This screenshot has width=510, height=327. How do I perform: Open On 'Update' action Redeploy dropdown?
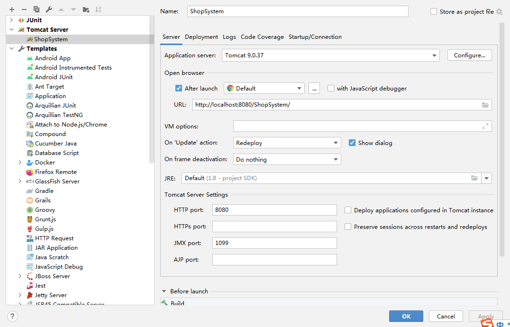pyautogui.click(x=287, y=143)
